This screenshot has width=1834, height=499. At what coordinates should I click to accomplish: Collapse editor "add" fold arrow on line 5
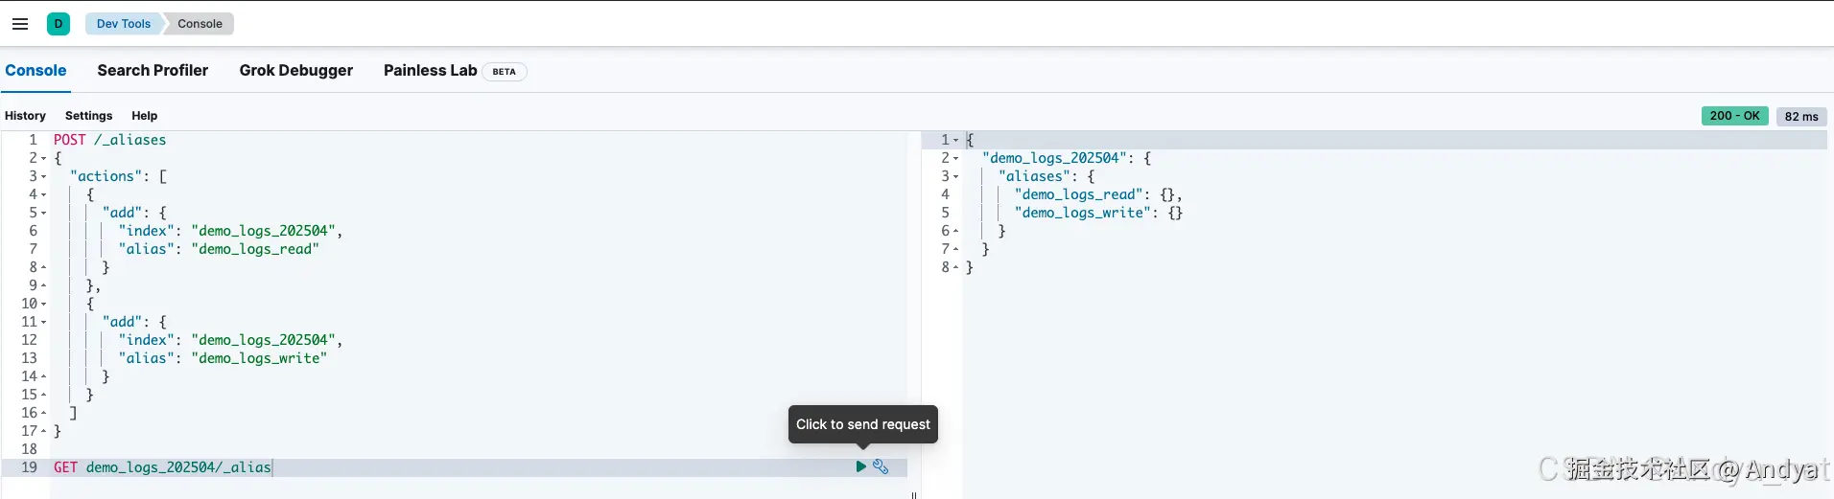(43, 214)
